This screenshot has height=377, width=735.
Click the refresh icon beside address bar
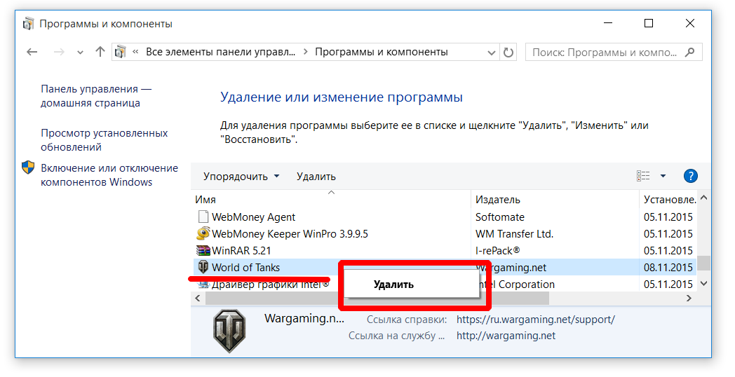pos(509,52)
